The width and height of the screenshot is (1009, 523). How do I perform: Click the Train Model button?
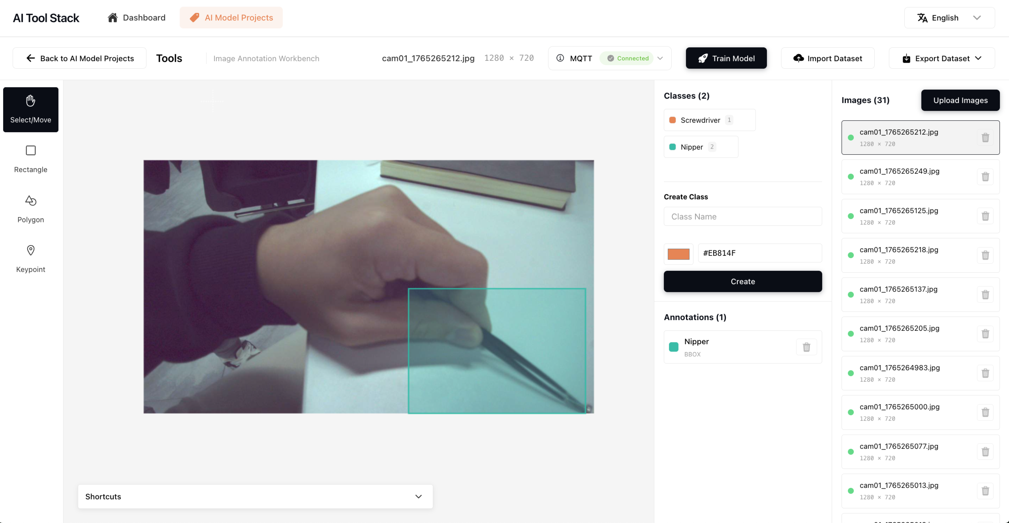(x=726, y=58)
